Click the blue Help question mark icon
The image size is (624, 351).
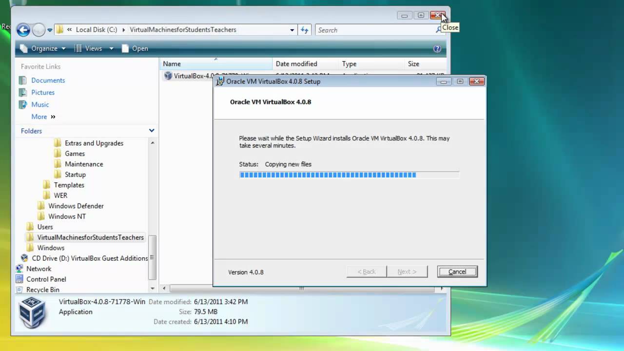coord(437,49)
